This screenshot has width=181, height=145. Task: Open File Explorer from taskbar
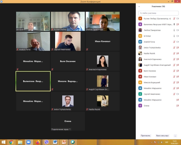pyautogui.click(x=20, y=142)
